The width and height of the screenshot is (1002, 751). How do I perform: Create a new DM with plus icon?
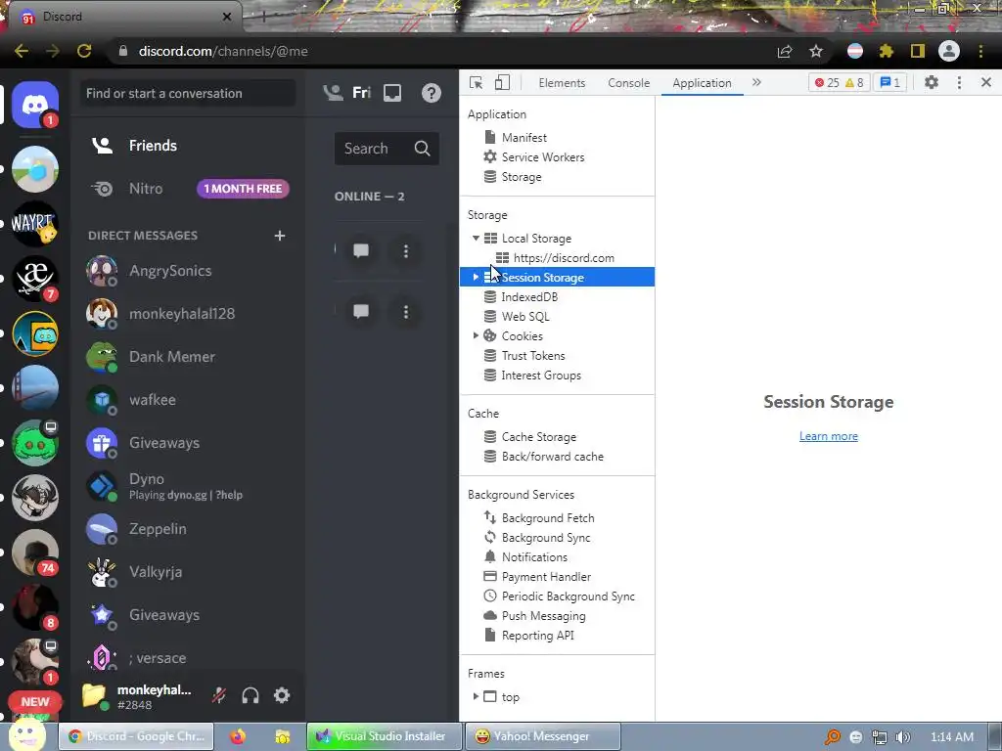tap(280, 236)
